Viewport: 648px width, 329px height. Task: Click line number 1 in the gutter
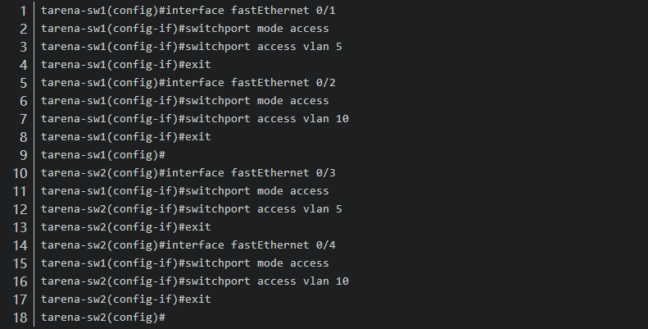coord(24,11)
